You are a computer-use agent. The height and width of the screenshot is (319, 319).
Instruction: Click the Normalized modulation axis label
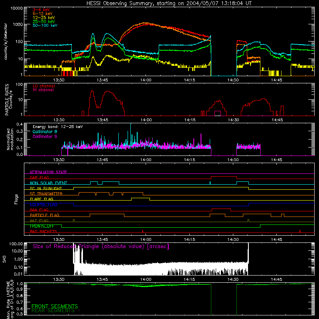(x=10, y=139)
